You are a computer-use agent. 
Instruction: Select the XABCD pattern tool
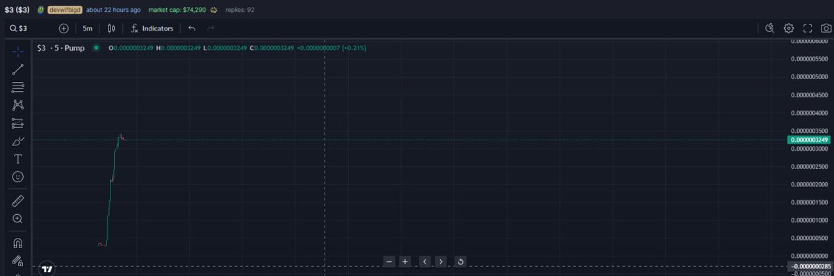pyautogui.click(x=18, y=105)
